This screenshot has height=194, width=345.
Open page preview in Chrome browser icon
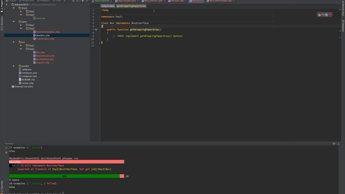tap(319, 15)
